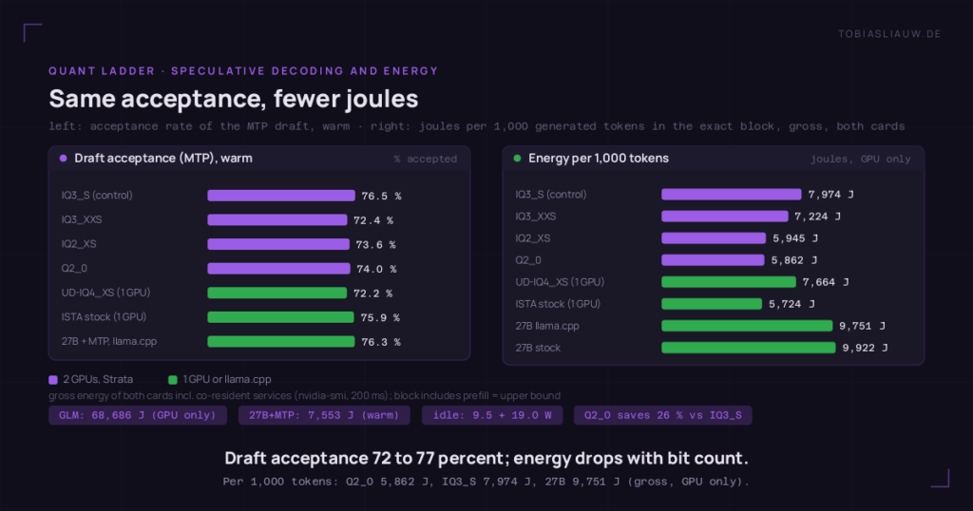Viewport: 973px width, 511px height.
Task: Click the idle: 9.5 + 19.0 W chip
Action: (x=492, y=415)
